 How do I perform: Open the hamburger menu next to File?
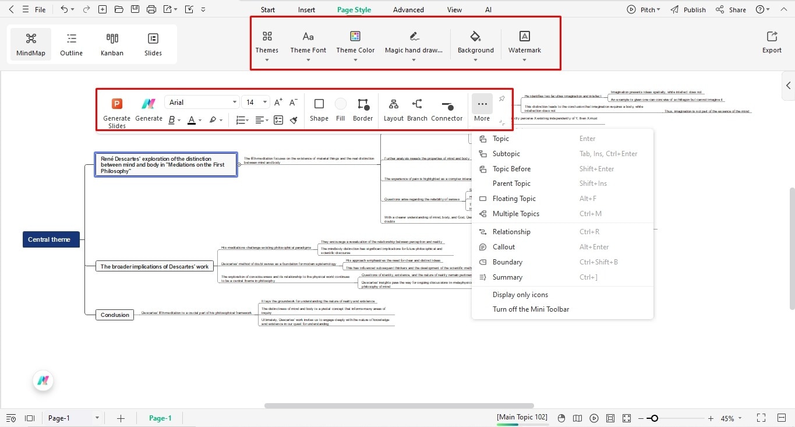[x=26, y=9]
